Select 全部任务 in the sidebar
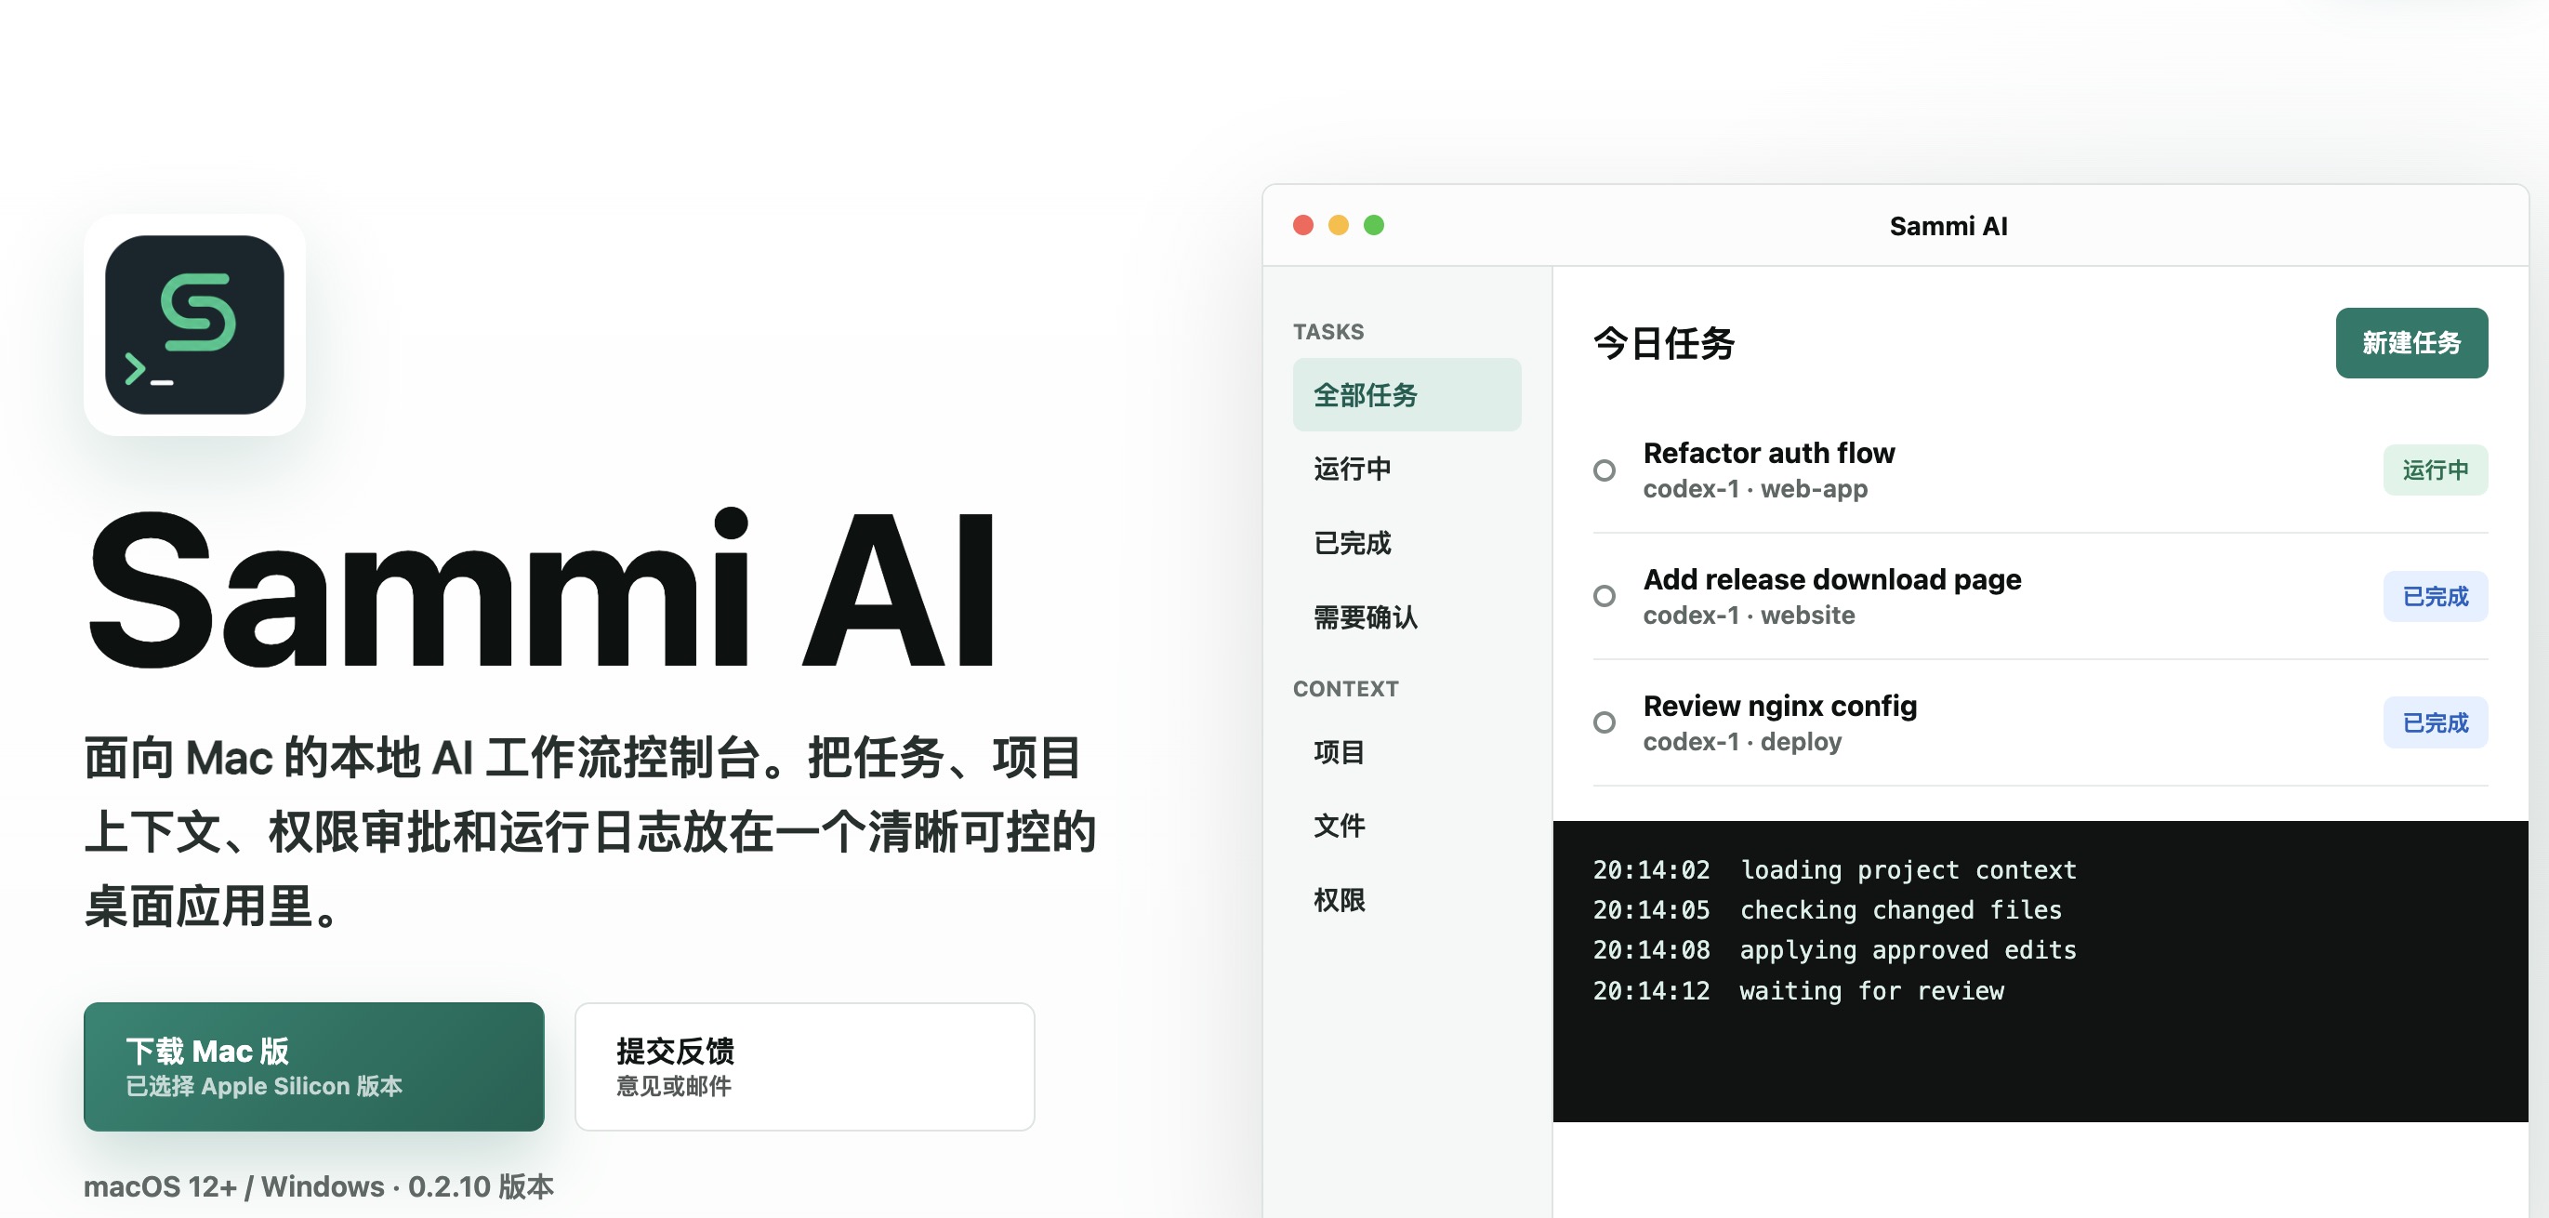This screenshot has height=1218, width=2549. (1407, 395)
